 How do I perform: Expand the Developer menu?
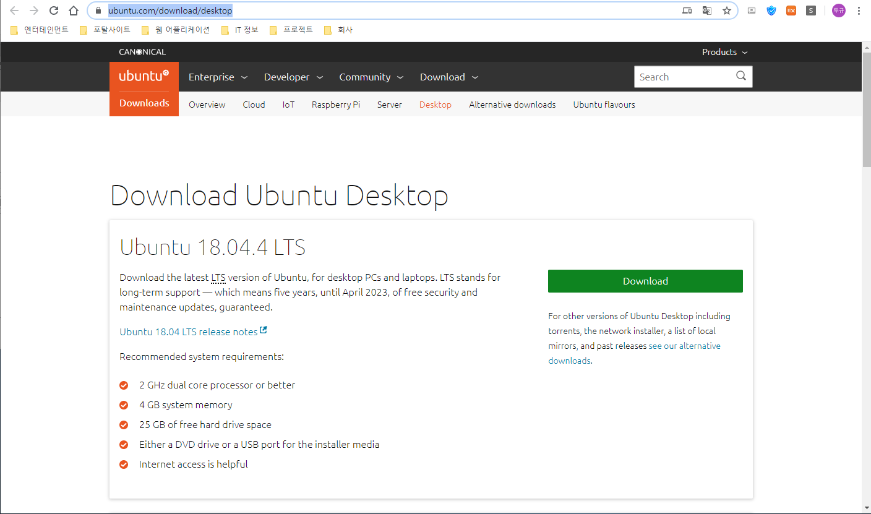point(293,77)
